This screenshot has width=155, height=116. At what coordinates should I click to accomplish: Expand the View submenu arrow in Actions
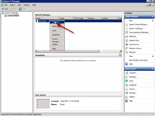153,56
